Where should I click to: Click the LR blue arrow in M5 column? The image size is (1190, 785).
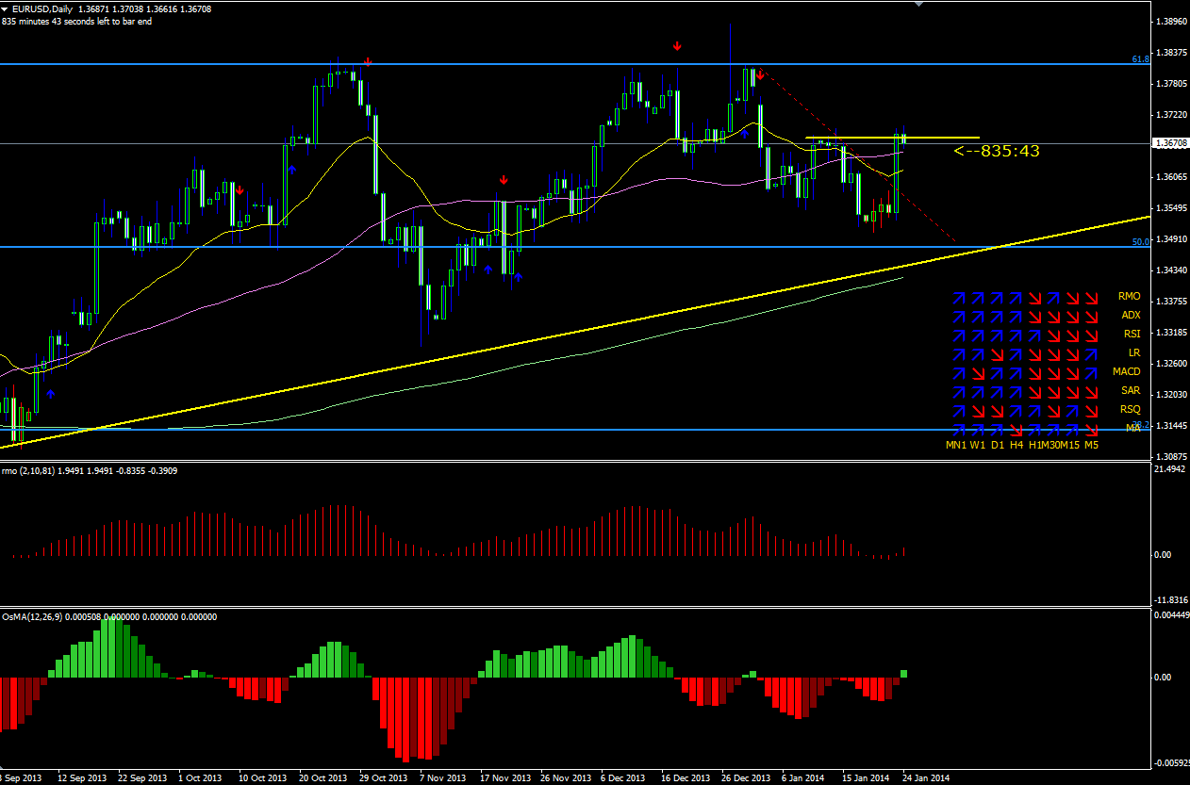pyautogui.click(x=1091, y=354)
